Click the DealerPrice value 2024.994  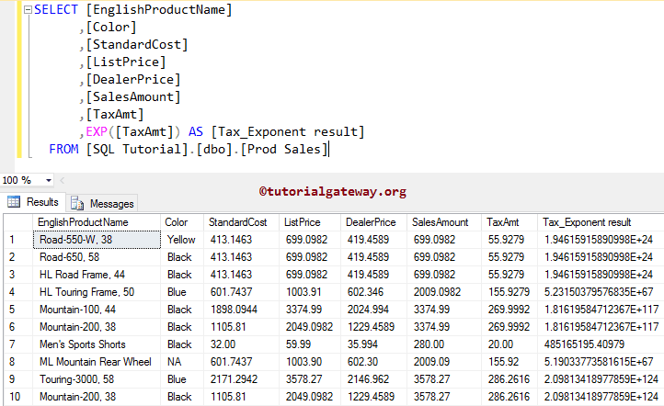(x=373, y=310)
